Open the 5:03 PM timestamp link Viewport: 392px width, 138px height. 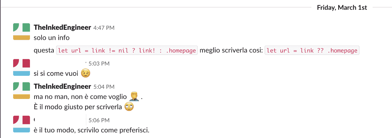click(x=99, y=64)
